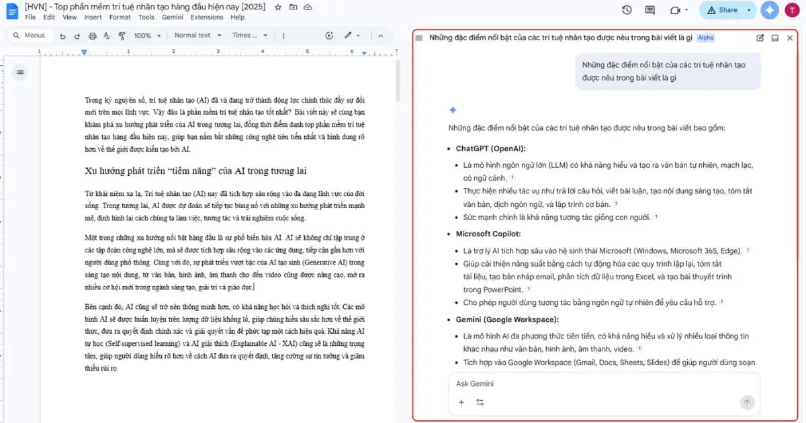Screen dimensions: 806x423
Task: Click the Redo arrow in toolbar
Action: [77, 36]
